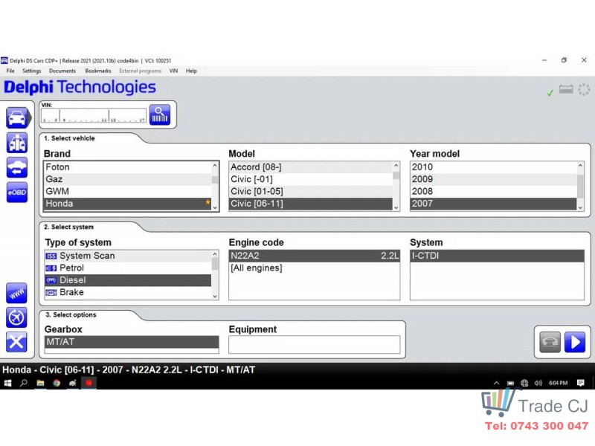595x446 pixels.
Task: Open the Settings menu
Action: (31, 71)
